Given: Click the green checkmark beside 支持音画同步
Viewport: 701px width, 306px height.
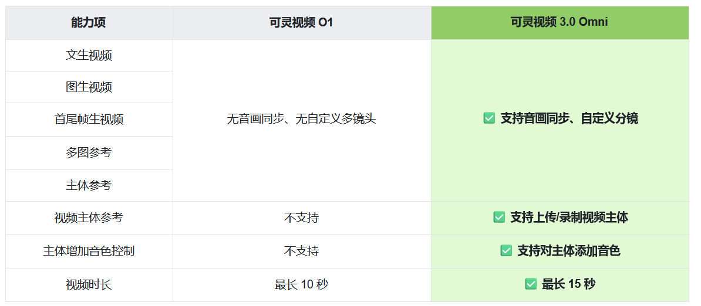Looking at the screenshot, I should pos(488,118).
